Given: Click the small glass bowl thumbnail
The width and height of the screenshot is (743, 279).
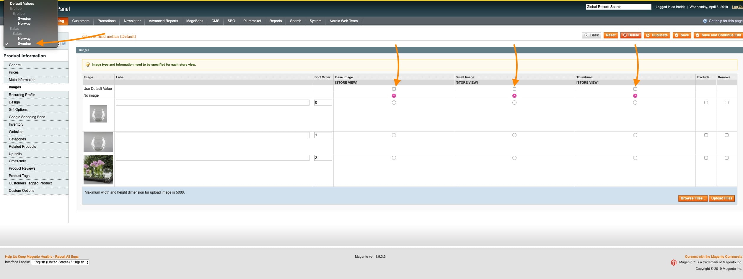Looking at the screenshot, I should click(x=98, y=114).
